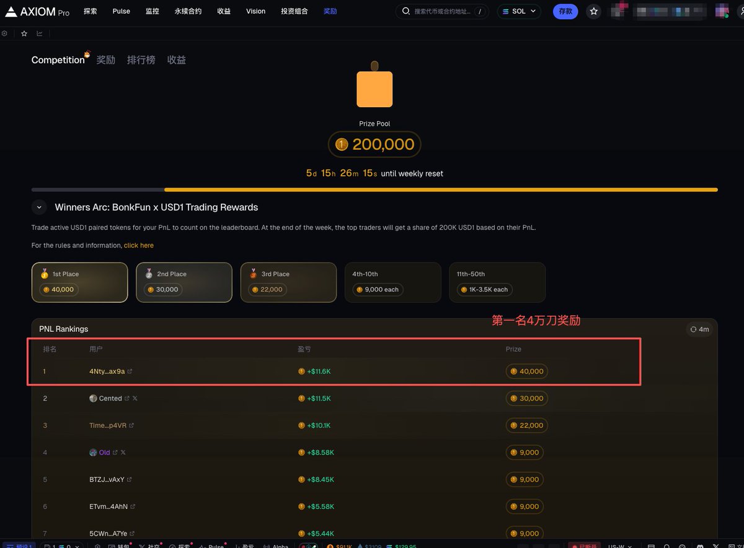This screenshot has height=548, width=744.
Task: Go to 监控 in the top navigation
Action: 153,11
